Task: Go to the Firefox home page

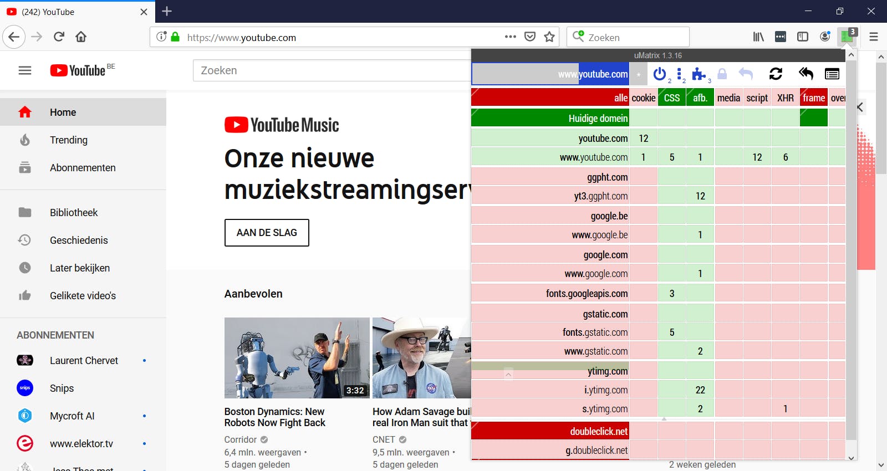Action: (x=81, y=37)
